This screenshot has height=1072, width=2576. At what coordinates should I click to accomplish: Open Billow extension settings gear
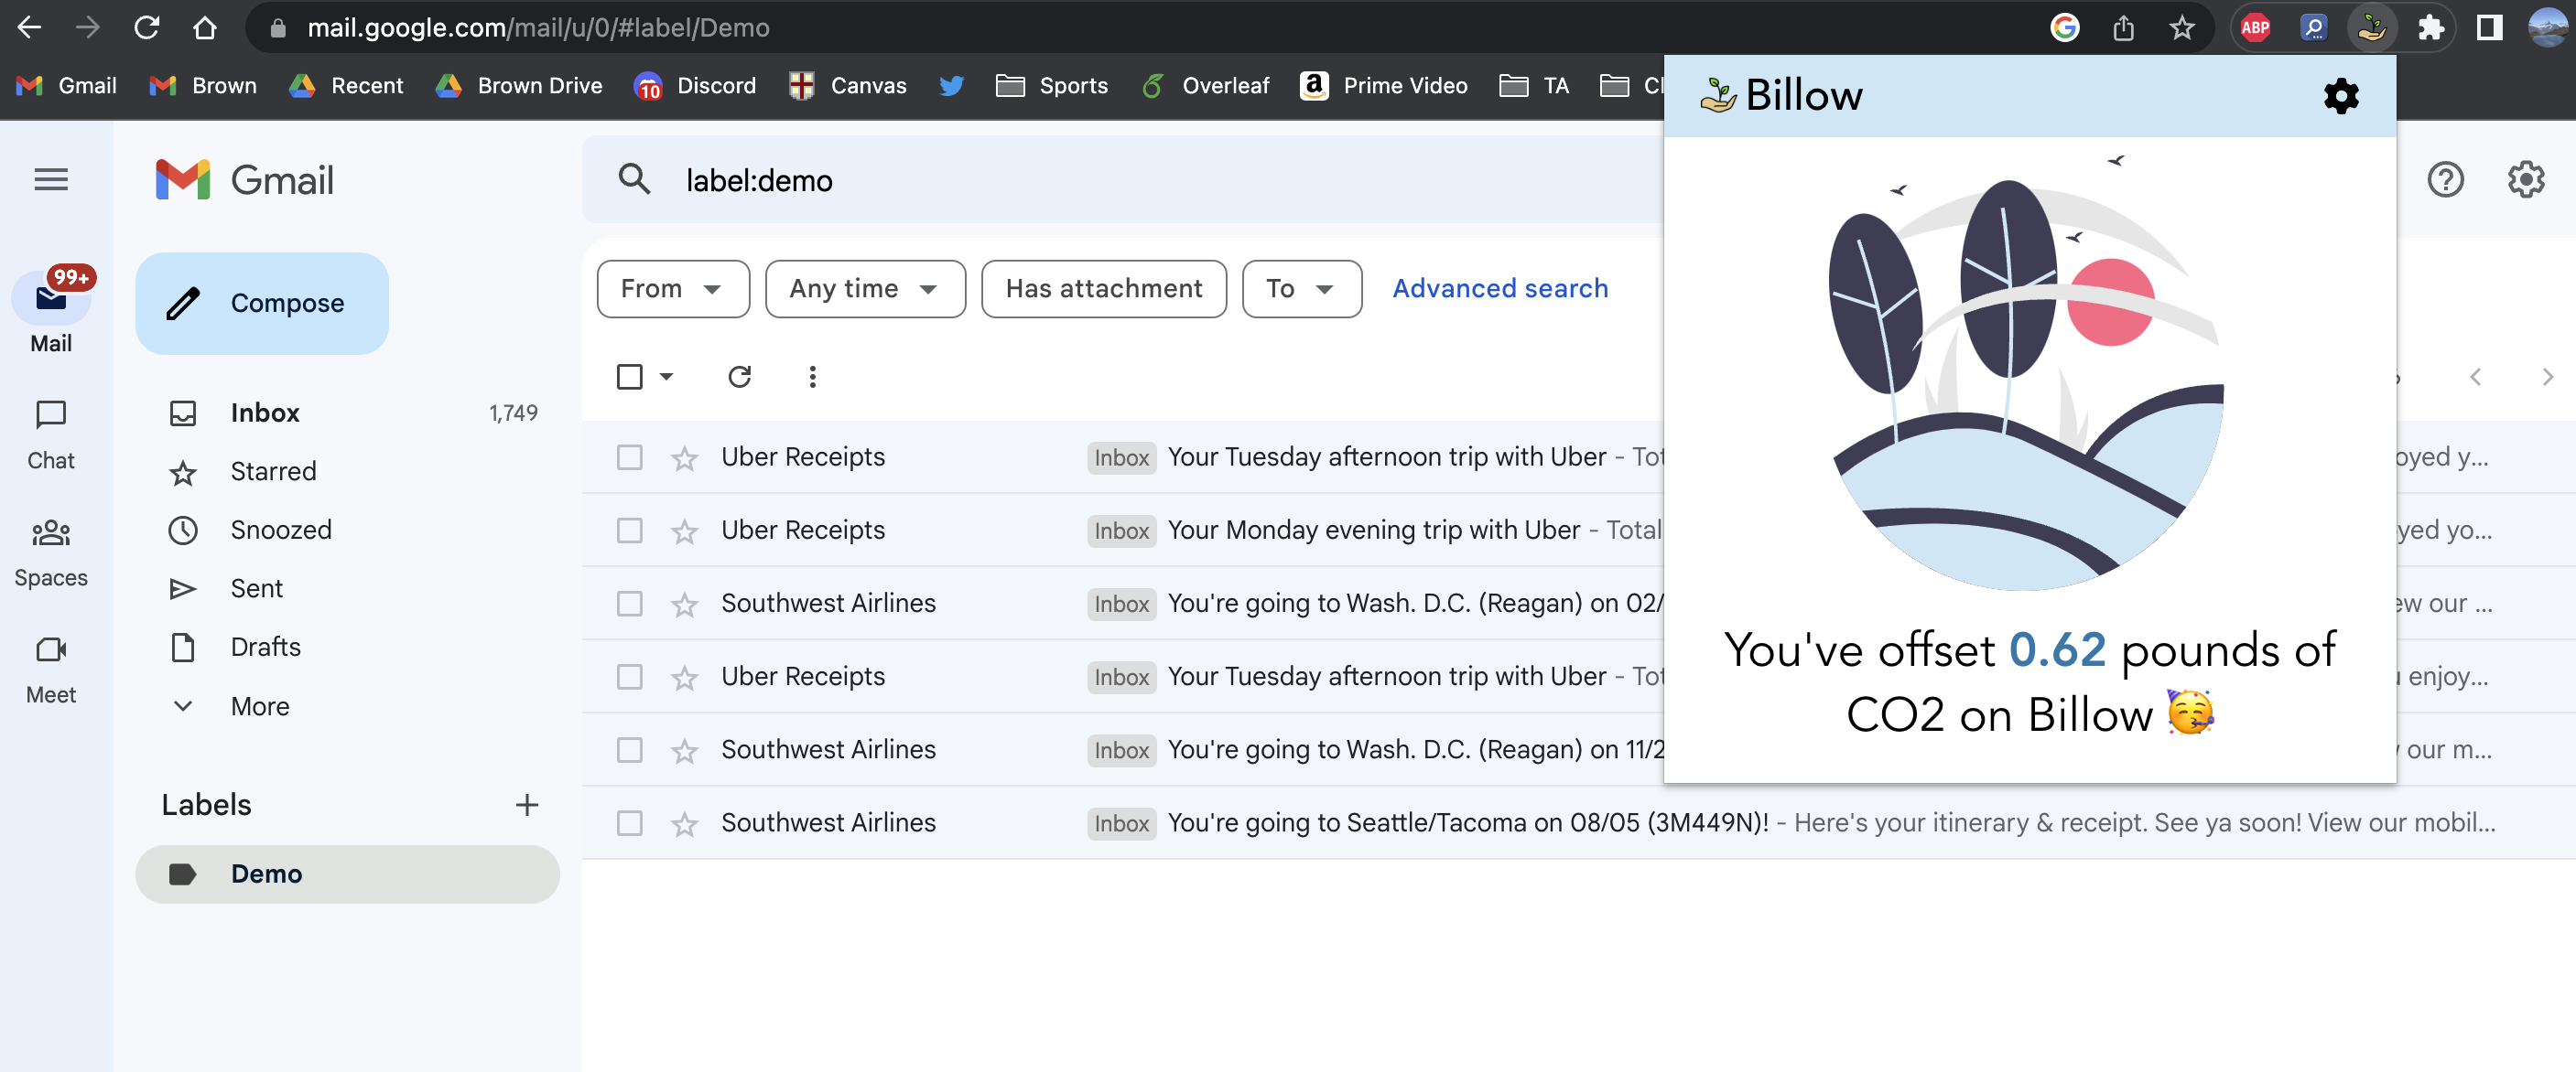point(2340,96)
